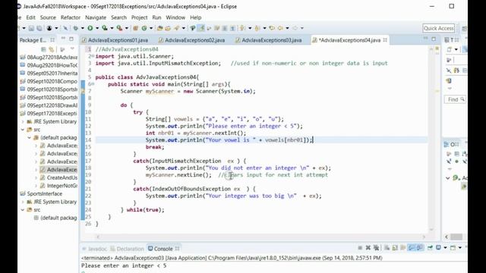
Task: Select IntegerNotGr file in Package Explorer
Action: [x=58, y=186]
